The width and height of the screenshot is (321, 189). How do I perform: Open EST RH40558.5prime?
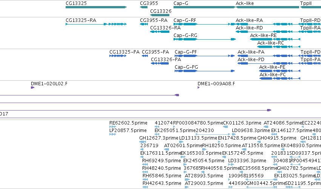(221, 168)
